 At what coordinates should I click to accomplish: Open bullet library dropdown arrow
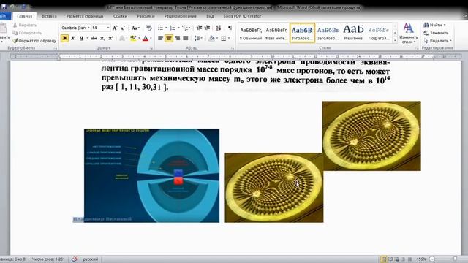[166, 28]
